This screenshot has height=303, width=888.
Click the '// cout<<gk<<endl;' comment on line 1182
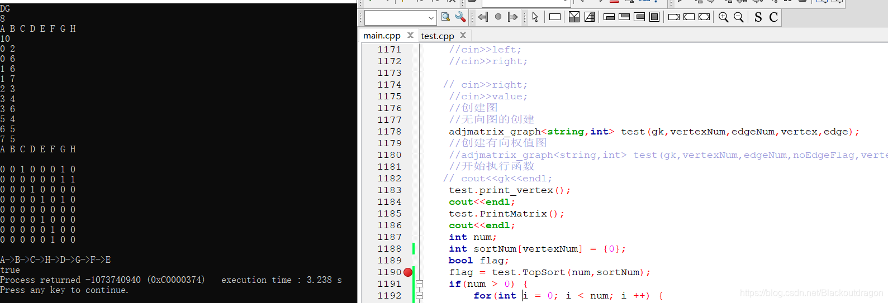tap(497, 179)
